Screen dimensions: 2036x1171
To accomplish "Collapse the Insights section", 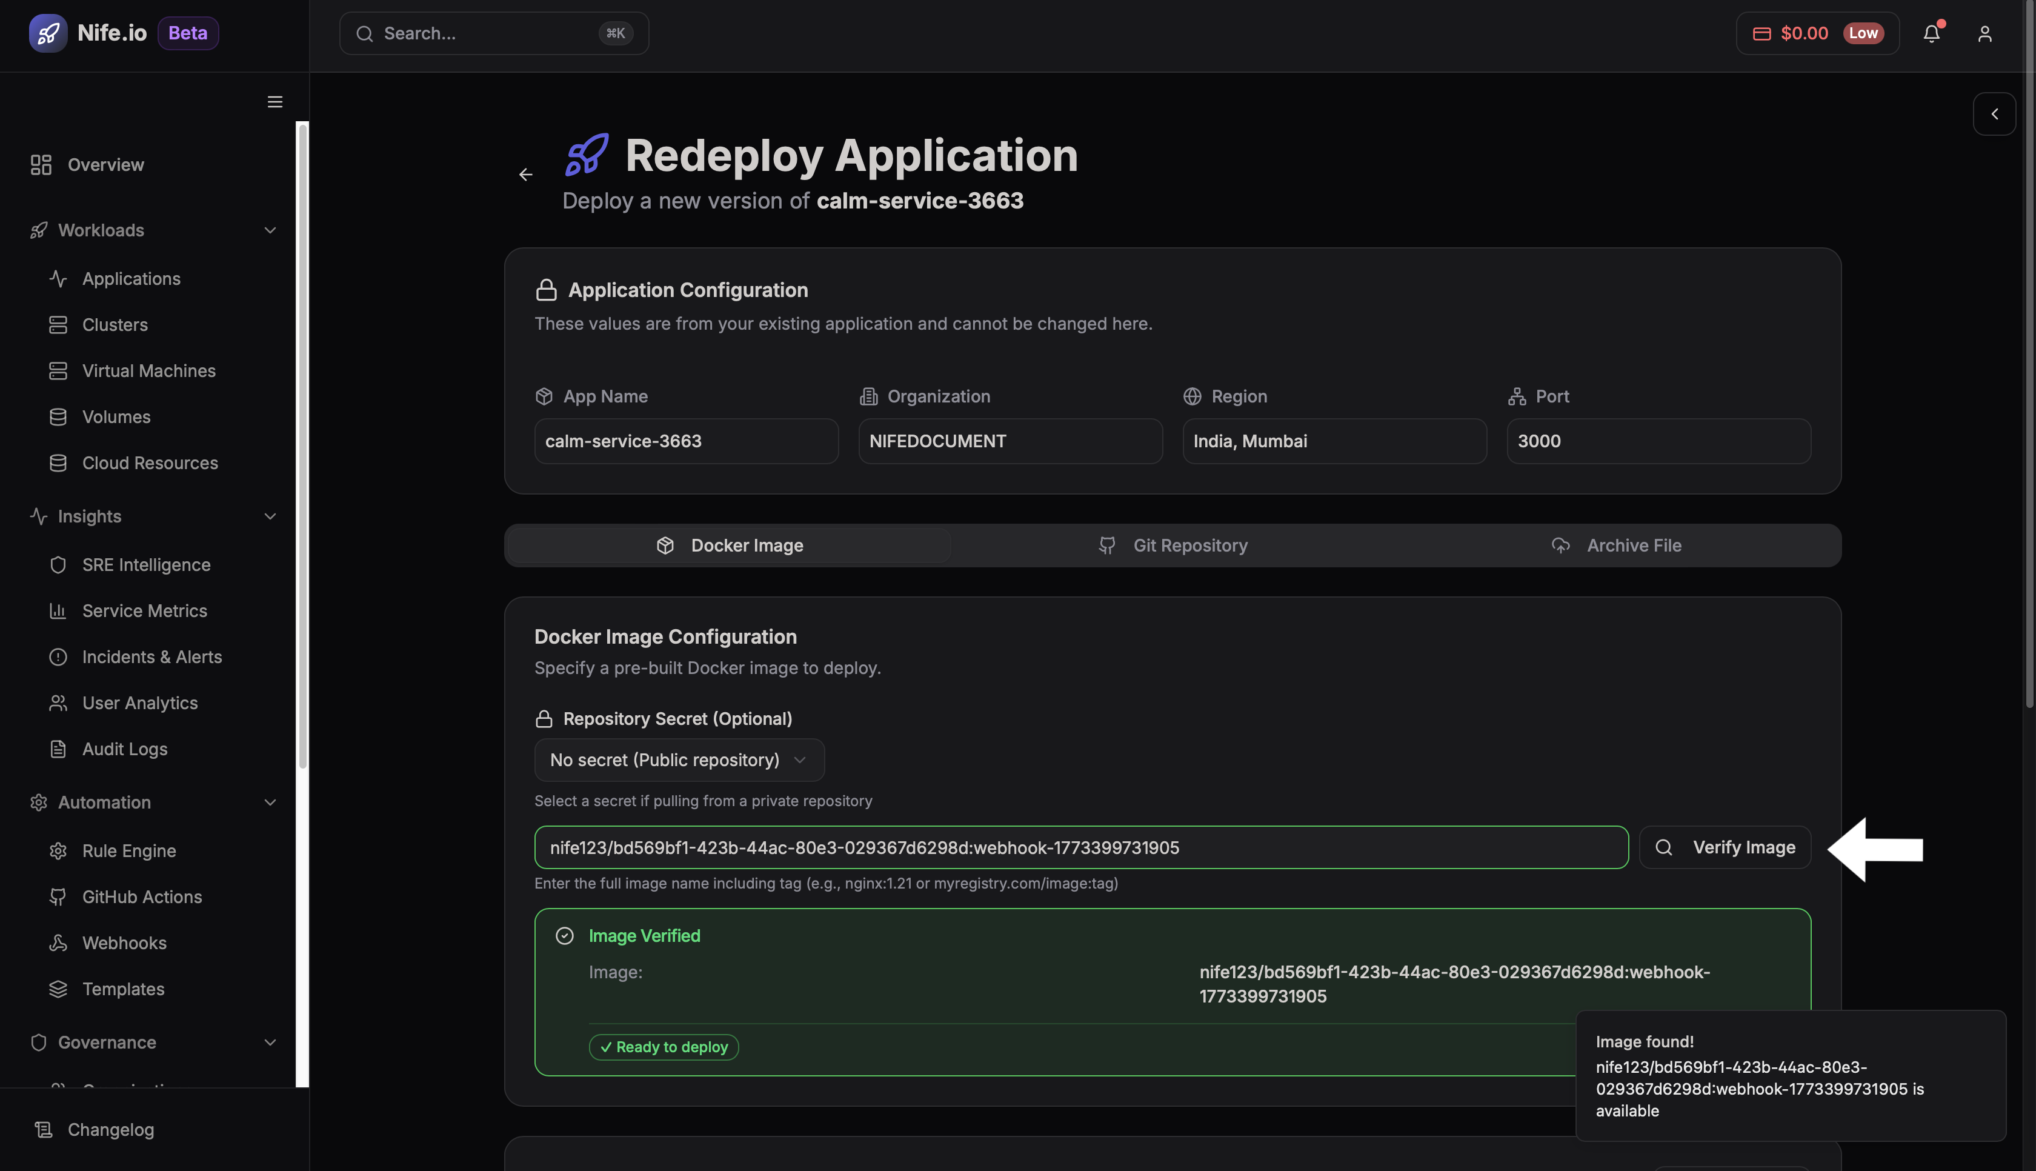I will pos(270,516).
